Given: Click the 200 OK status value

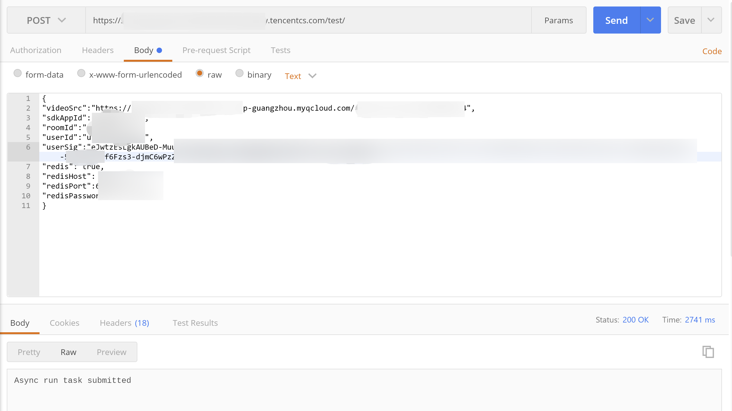Looking at the screenshot, I should click(x=636, y=320).
